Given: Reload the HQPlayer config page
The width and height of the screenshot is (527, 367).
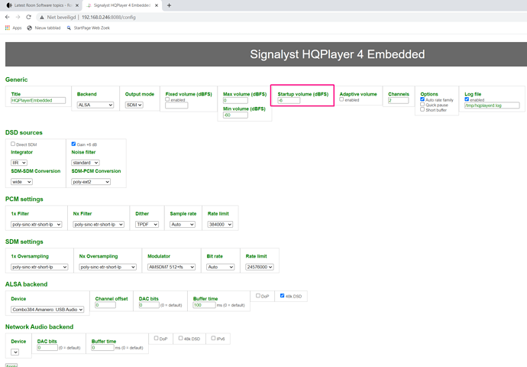Looking at the screenshot, I should (x=28, y=17).
